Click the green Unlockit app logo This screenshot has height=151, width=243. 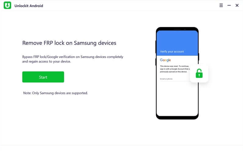(7, 5)
